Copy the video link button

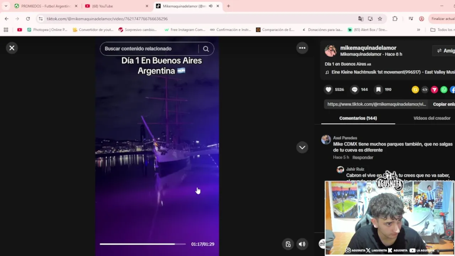pos(444,104)
